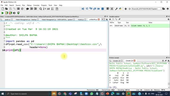Open Preferences with the wrench icon
This screenshot has height=96, width=170.
(x=116, y=9)
